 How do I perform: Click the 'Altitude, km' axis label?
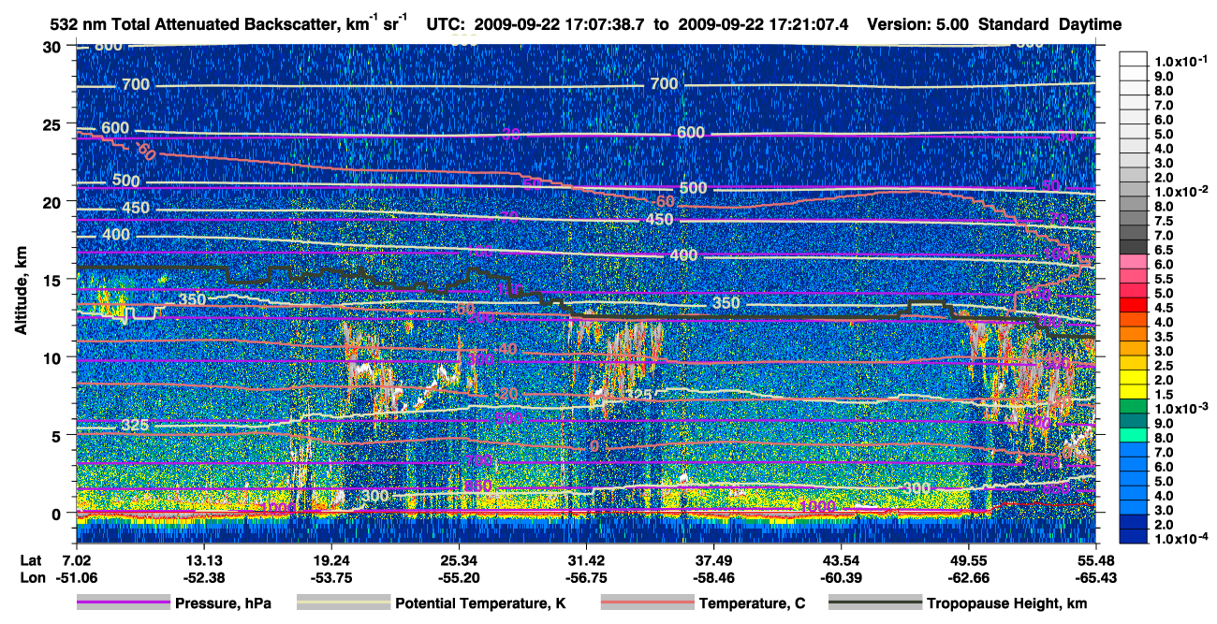click(x=21, y=292)
